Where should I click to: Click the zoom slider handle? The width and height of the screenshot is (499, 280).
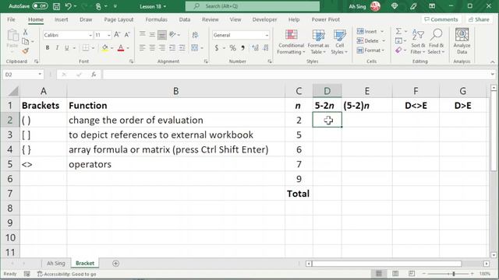(454, 273)
